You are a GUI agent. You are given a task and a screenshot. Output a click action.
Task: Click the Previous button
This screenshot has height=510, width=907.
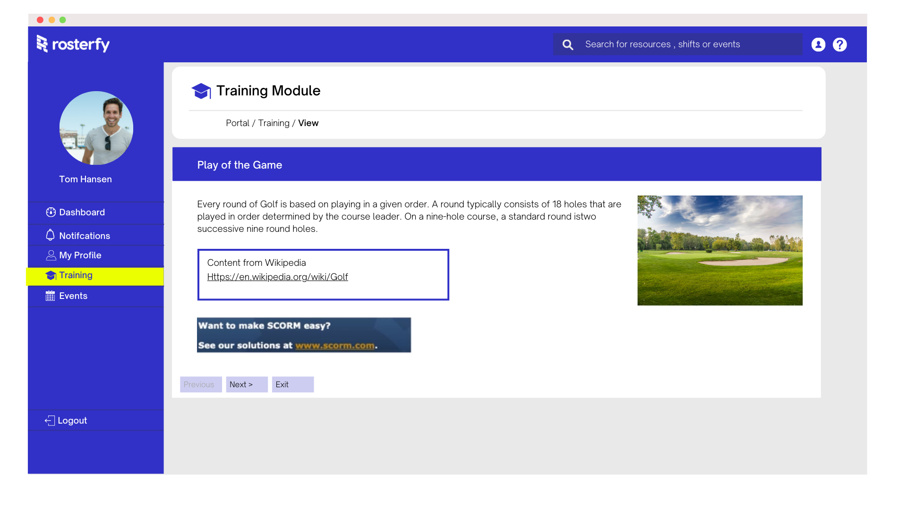point(201,384)
